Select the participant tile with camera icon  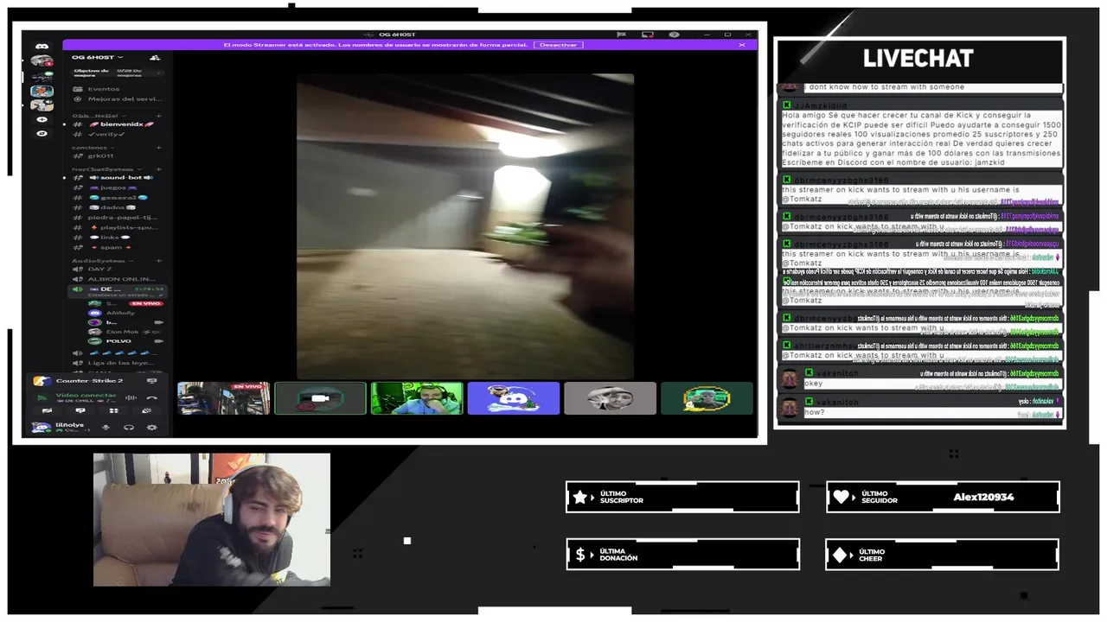(x=320, y=398)
